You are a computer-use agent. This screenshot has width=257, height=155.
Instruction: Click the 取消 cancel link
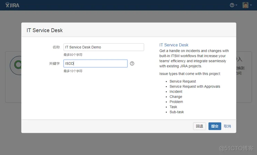pos(227,126)
